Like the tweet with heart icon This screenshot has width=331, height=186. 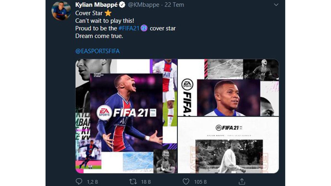click(x=186, y=181)
